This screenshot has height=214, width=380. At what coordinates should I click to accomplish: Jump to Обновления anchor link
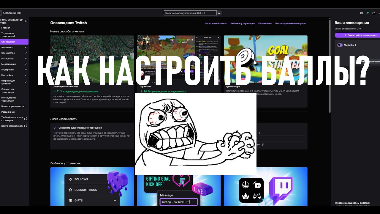265,23
